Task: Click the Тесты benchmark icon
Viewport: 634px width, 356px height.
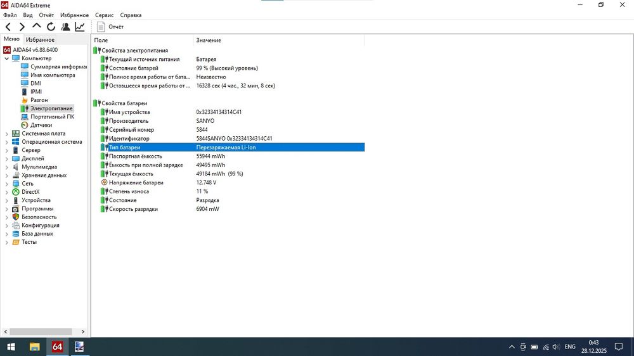Action: point(16,242)
